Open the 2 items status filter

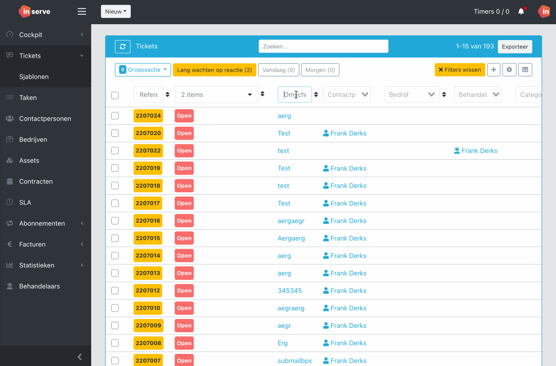(x=216, y=95)
